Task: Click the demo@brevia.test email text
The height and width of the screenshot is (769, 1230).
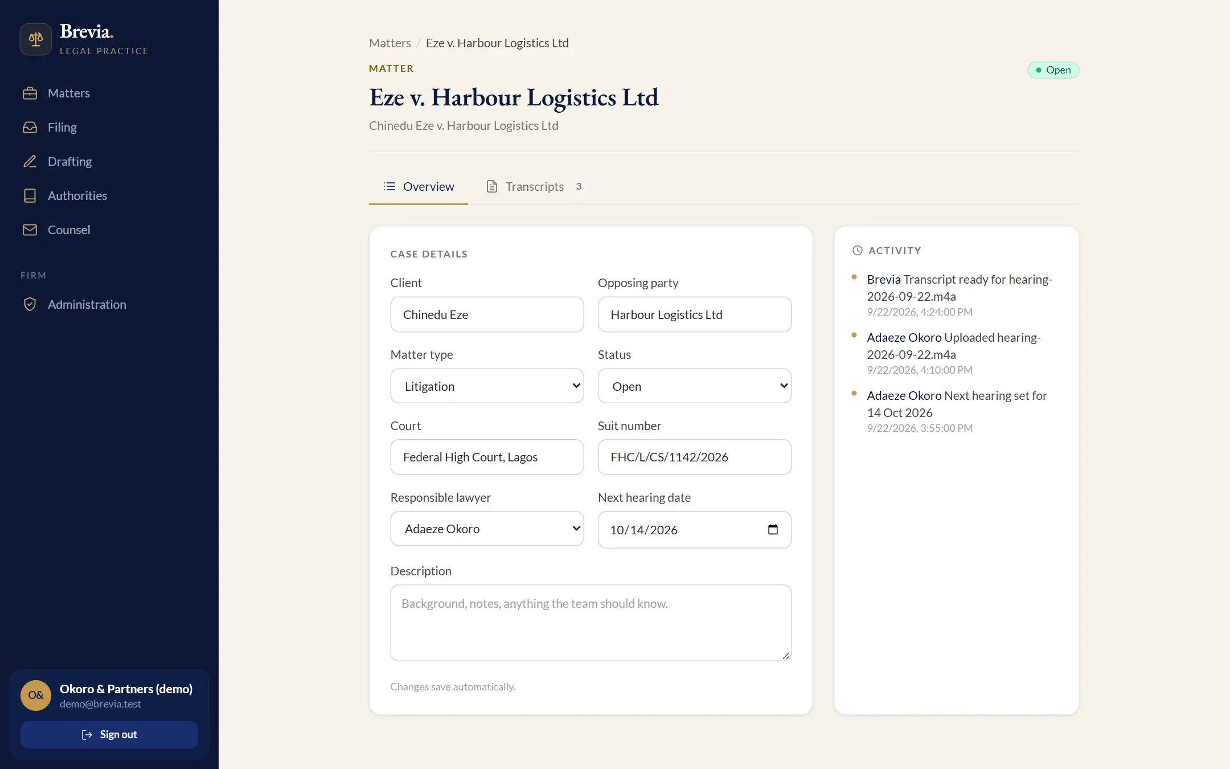Action: (100, 704)
